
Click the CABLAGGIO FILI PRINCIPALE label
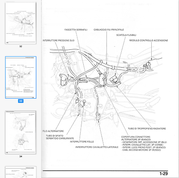pyautogui.click(x=109, y=30)
